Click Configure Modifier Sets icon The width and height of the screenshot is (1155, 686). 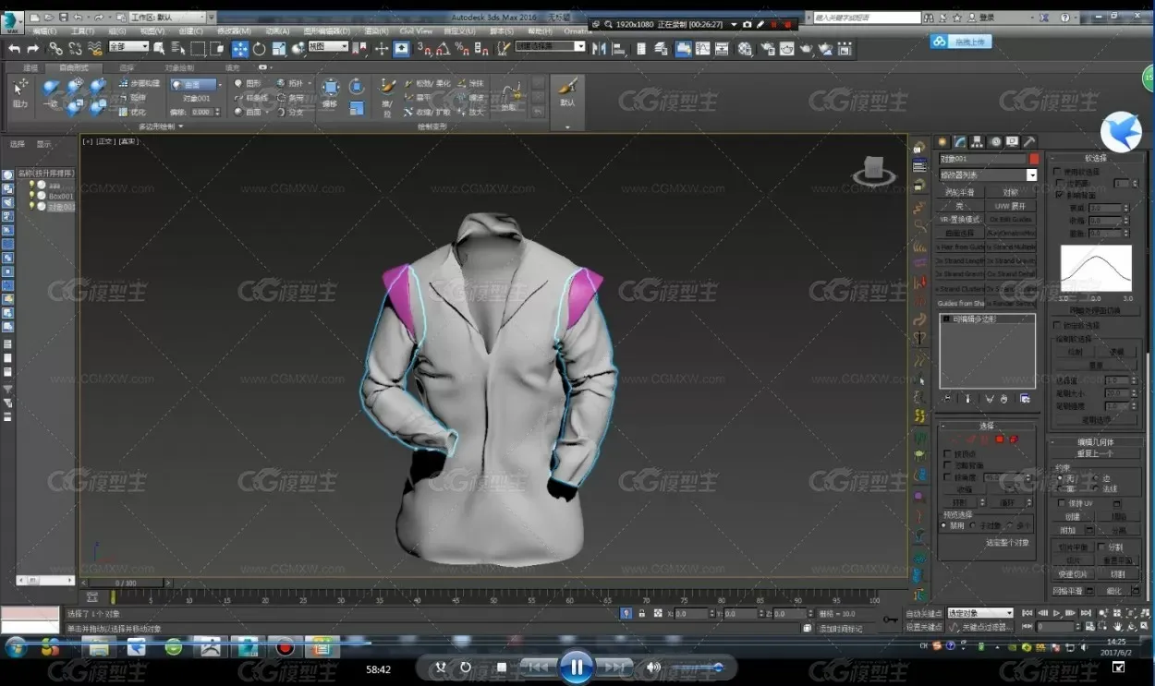coord(1025,399)
